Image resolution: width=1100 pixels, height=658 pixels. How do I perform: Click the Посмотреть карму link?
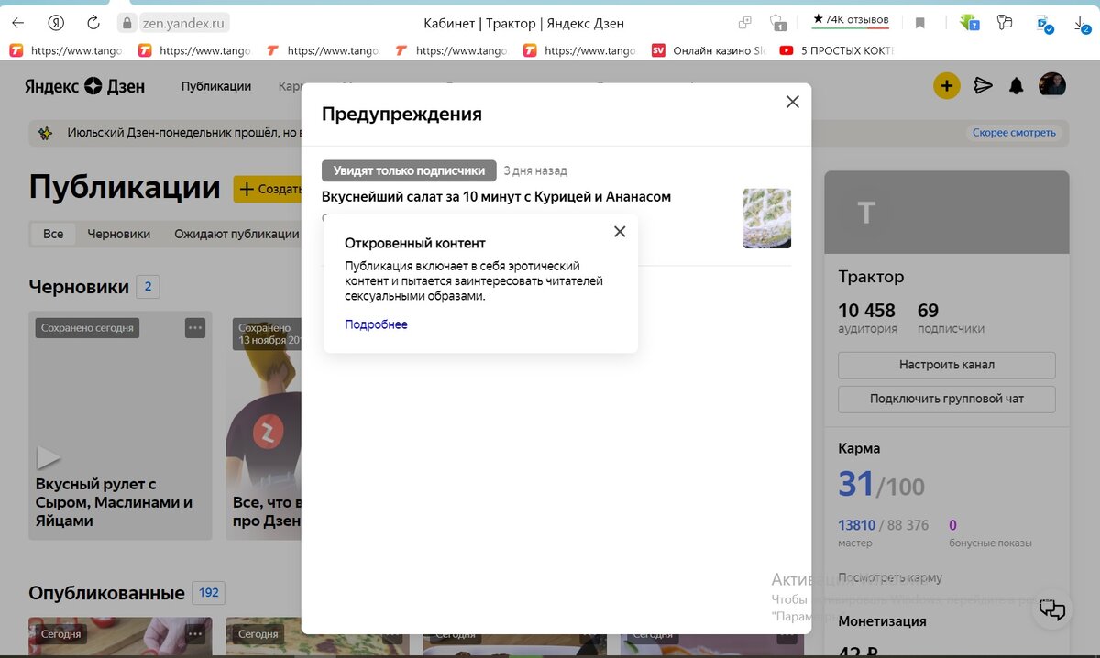click(x=890, y=578)
